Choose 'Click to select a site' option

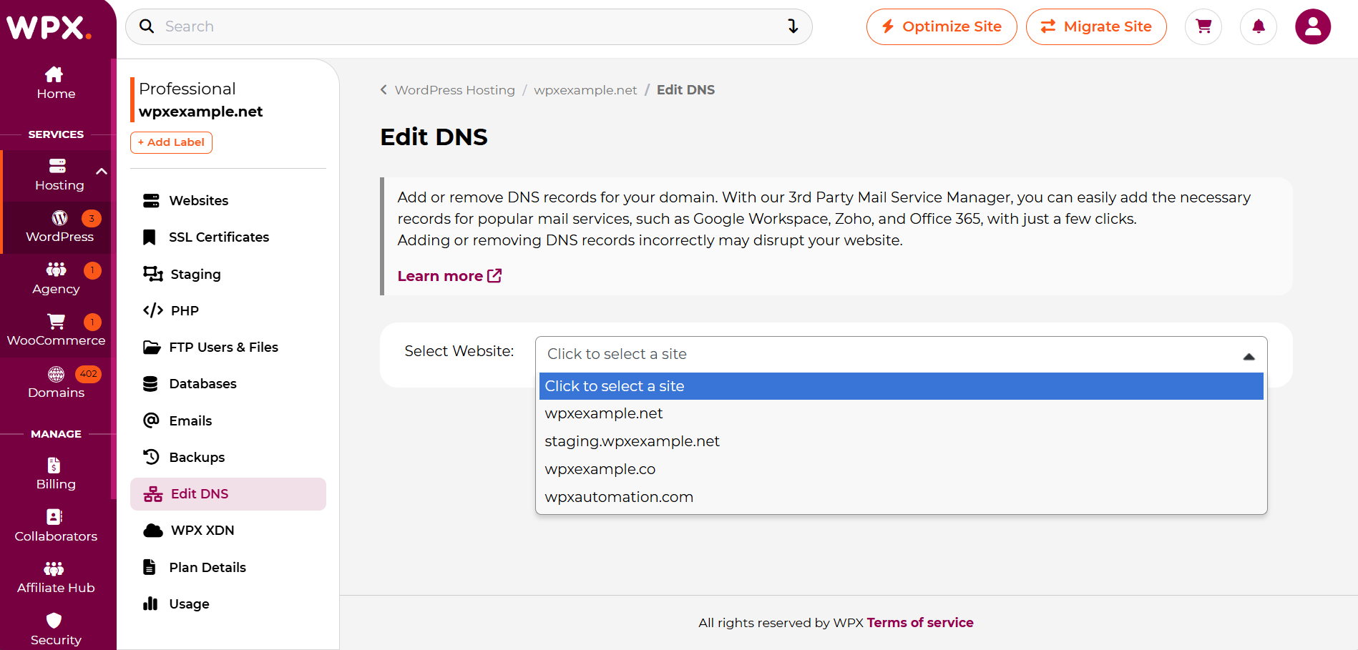[x=901, y=386]
